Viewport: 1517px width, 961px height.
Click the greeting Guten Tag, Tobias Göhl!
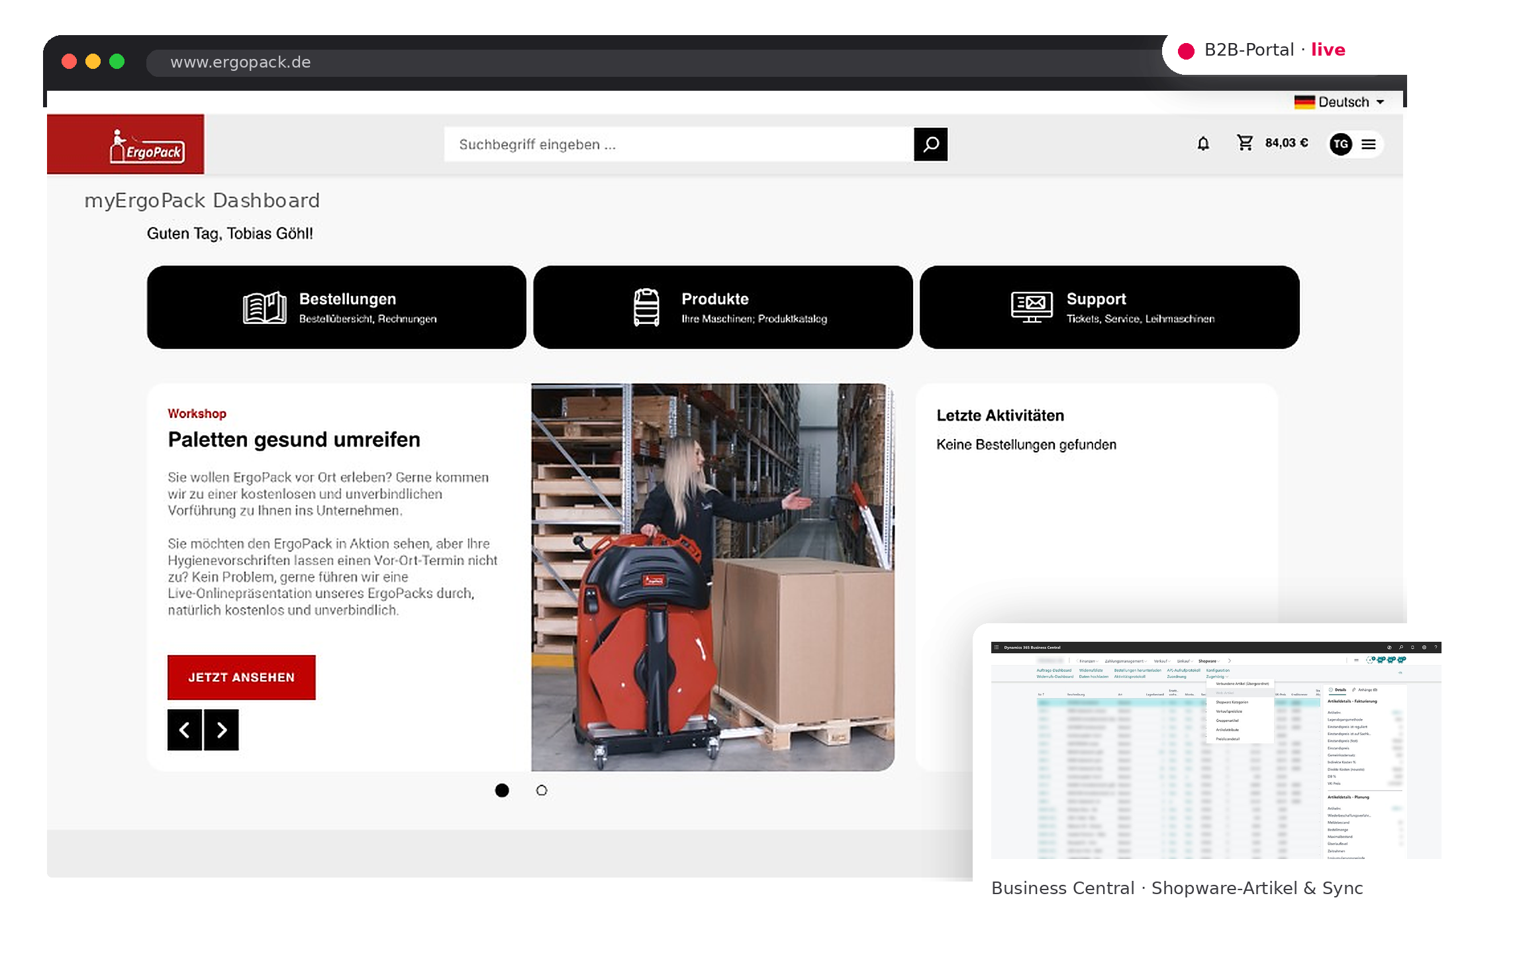pos(230,233)
